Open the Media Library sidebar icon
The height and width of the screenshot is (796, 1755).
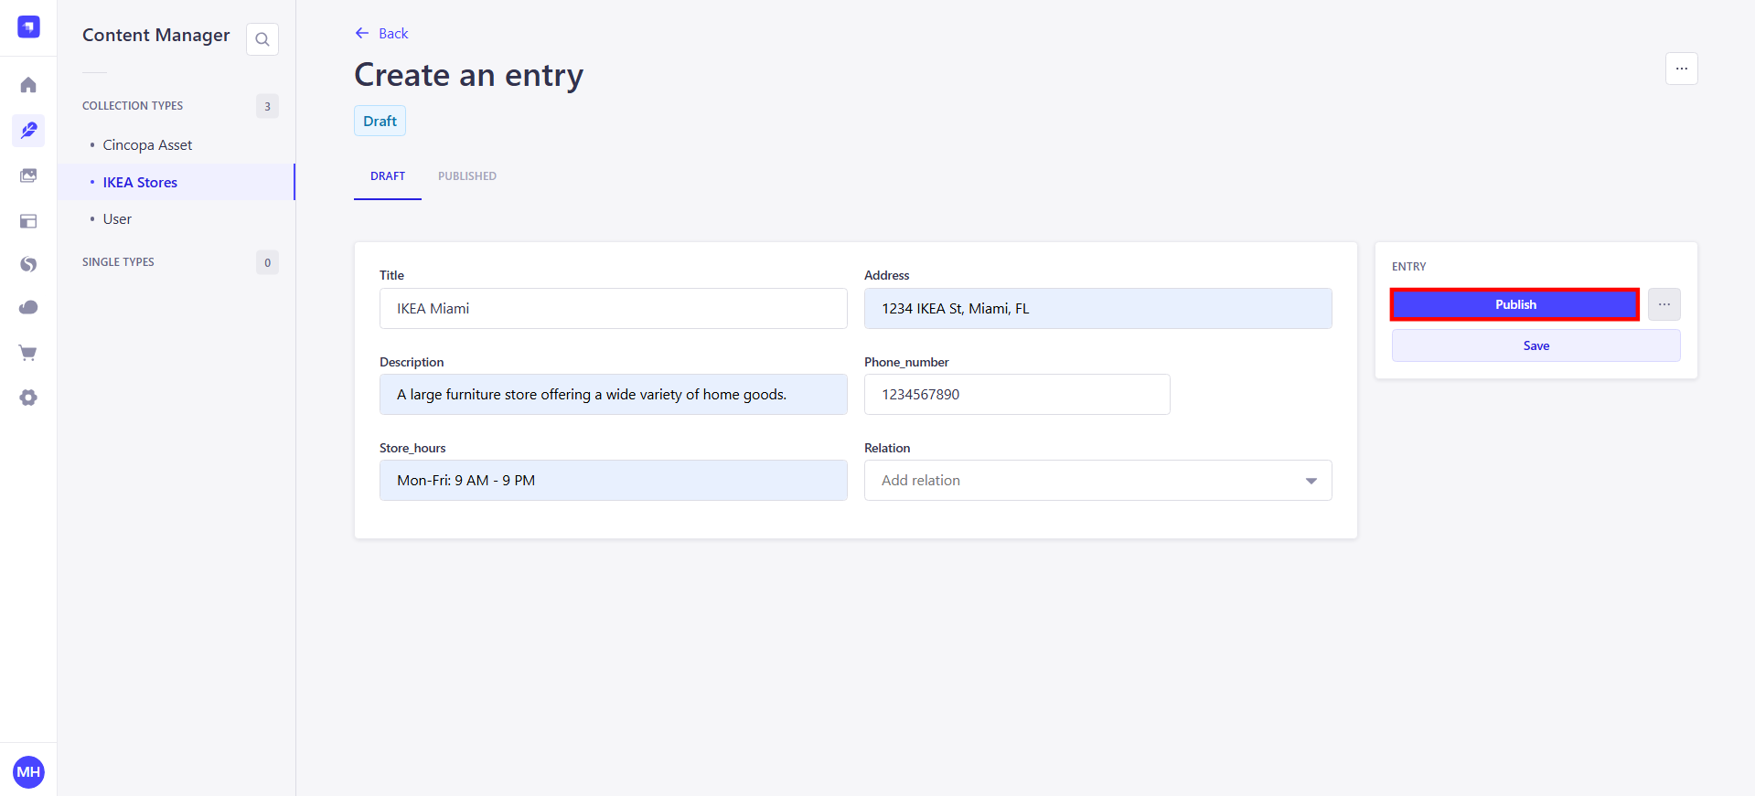pos(28,175)
